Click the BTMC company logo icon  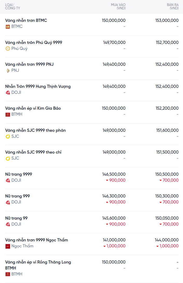(8, 27)
